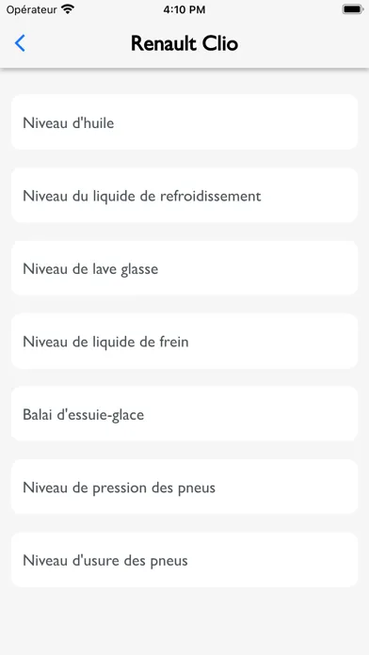Tap the Opérateur carrier label

pyautogui.click(x=32, y=9)
